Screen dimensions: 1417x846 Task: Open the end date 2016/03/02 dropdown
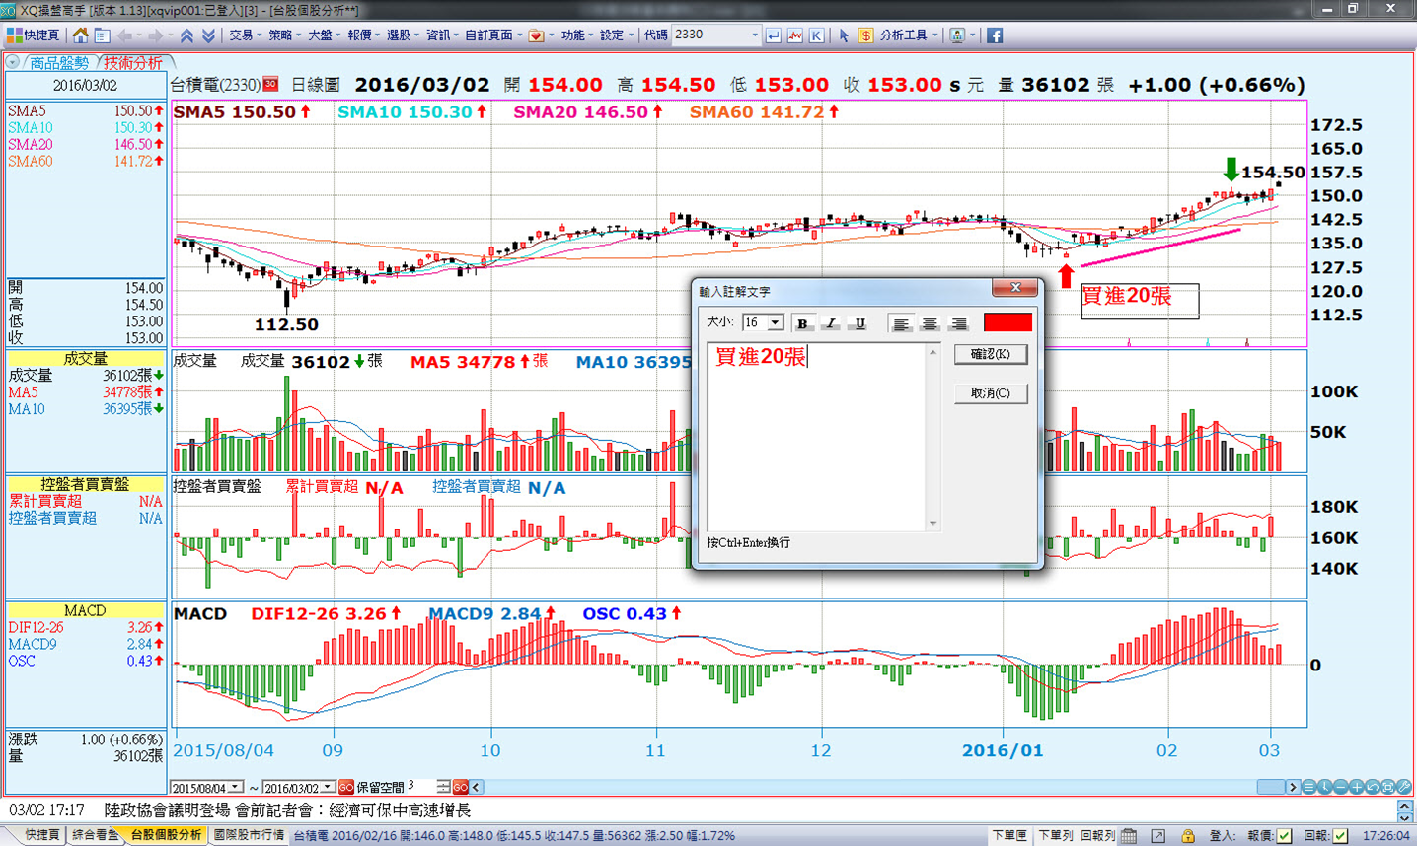328,788
